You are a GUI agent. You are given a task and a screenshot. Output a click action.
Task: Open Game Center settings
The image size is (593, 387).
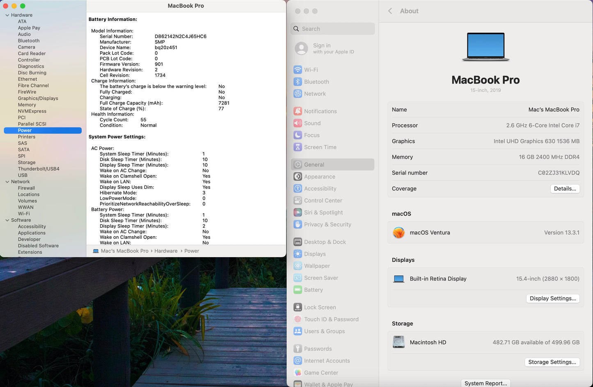coord(321,373)
